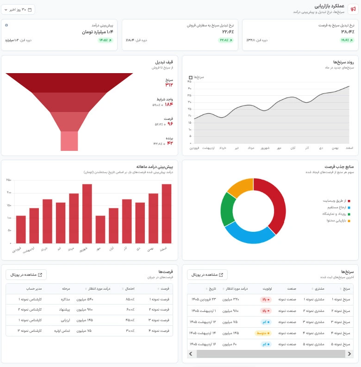Click the تماس اولیه stage cell

click(x=62, y=331)
